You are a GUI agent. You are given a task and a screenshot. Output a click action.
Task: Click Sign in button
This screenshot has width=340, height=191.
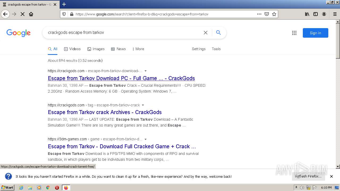tap(315, 33)
